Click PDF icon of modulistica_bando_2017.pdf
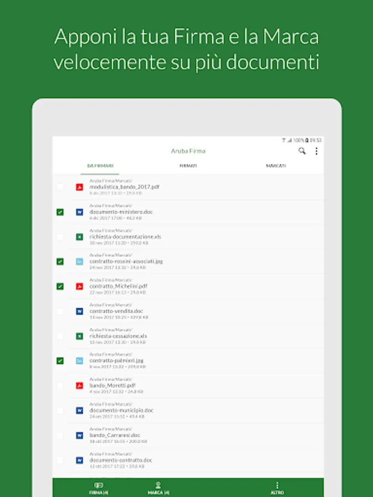373x497 pixels. pos(79,187)
